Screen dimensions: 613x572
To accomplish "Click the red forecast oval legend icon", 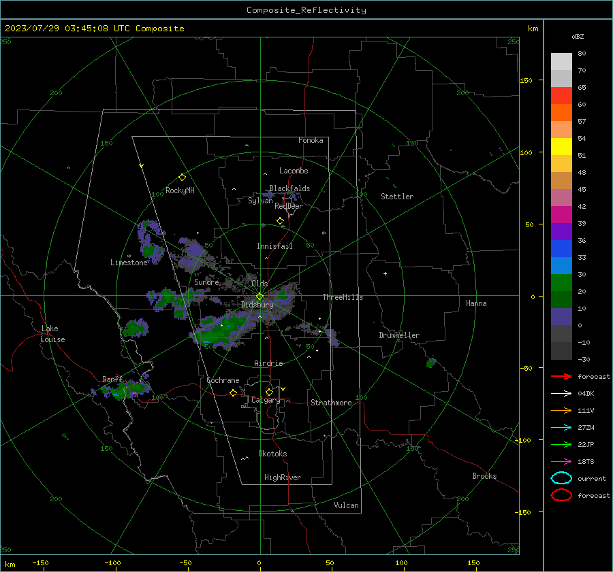I will 561,495.
